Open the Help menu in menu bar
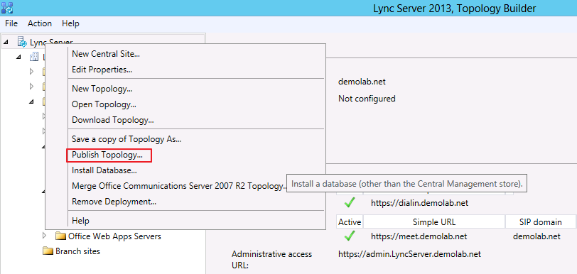The image size is (577, 274). [70, 23]
